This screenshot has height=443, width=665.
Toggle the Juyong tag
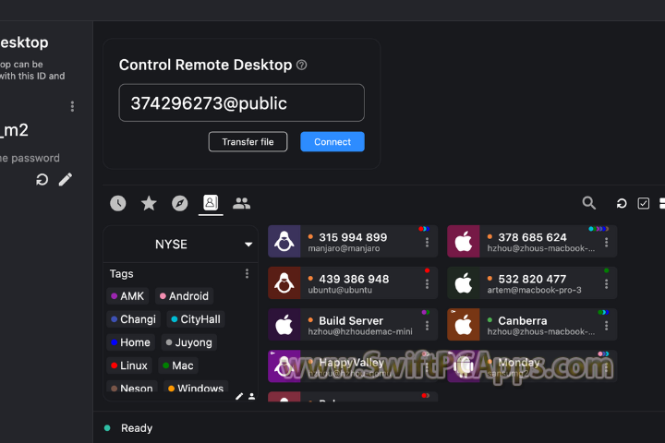click(x=189, y=342)
